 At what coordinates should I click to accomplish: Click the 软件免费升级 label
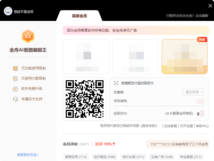[32, 89]
